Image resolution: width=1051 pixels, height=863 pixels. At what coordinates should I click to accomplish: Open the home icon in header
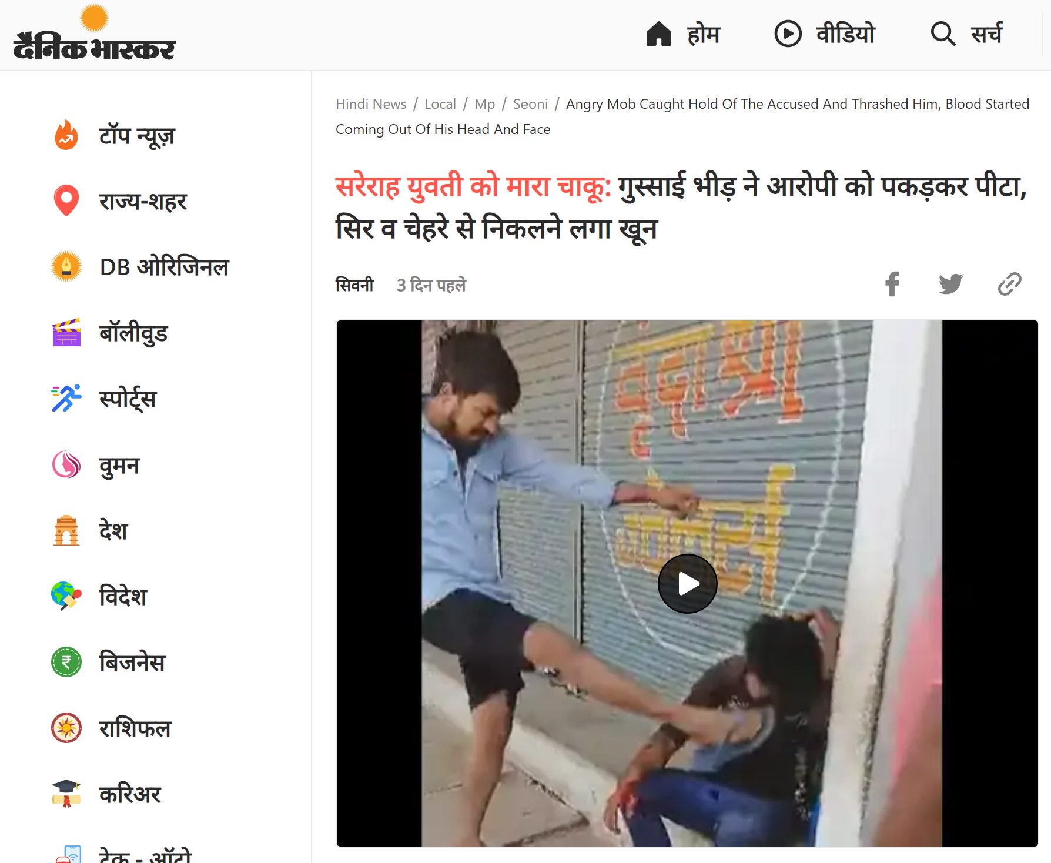point(658,34)
